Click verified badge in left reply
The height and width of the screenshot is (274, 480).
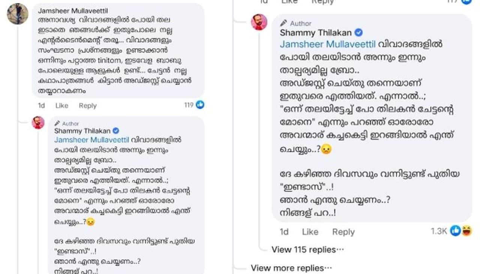[x=116, y=131]
